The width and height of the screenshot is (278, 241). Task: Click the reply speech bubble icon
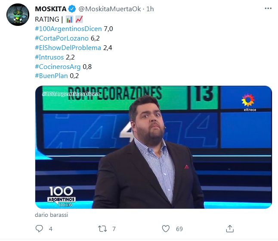(39, 229)
